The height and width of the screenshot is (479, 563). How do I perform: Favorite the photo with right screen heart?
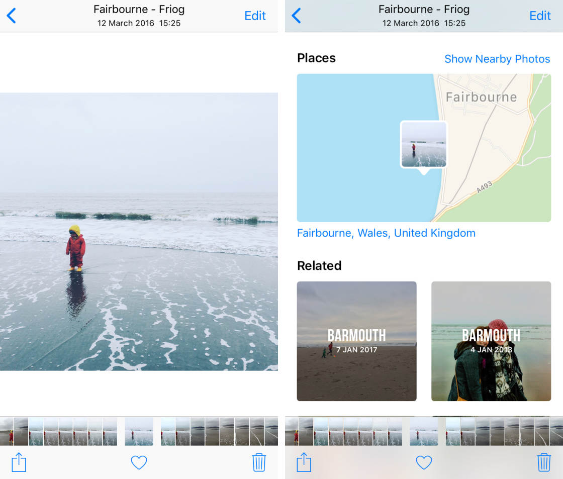pyautogui.click(x=424, y=462)
